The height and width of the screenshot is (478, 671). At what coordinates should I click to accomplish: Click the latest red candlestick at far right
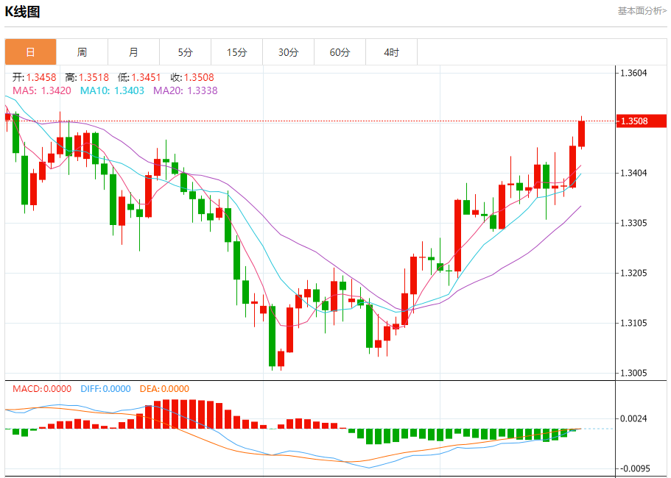click(x=581, y=134)
